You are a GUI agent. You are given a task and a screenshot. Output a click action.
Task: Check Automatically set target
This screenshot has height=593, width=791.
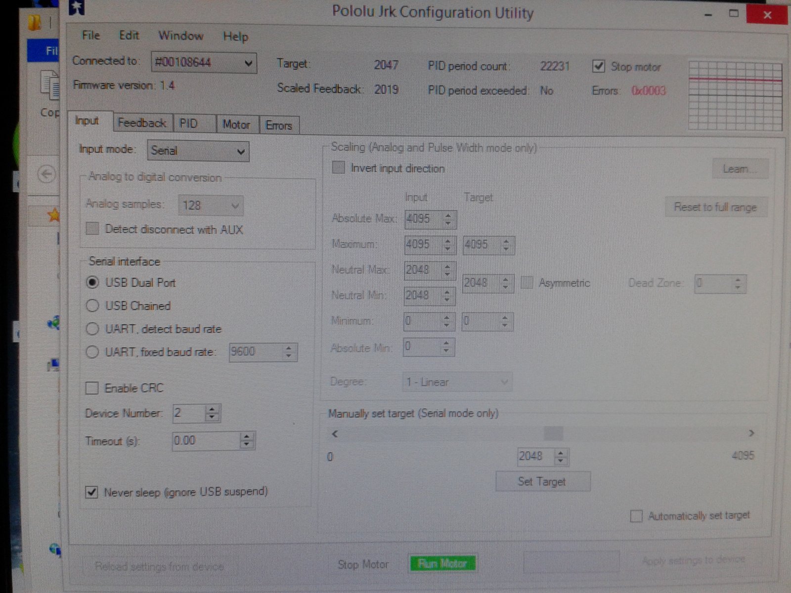point(636,516)
